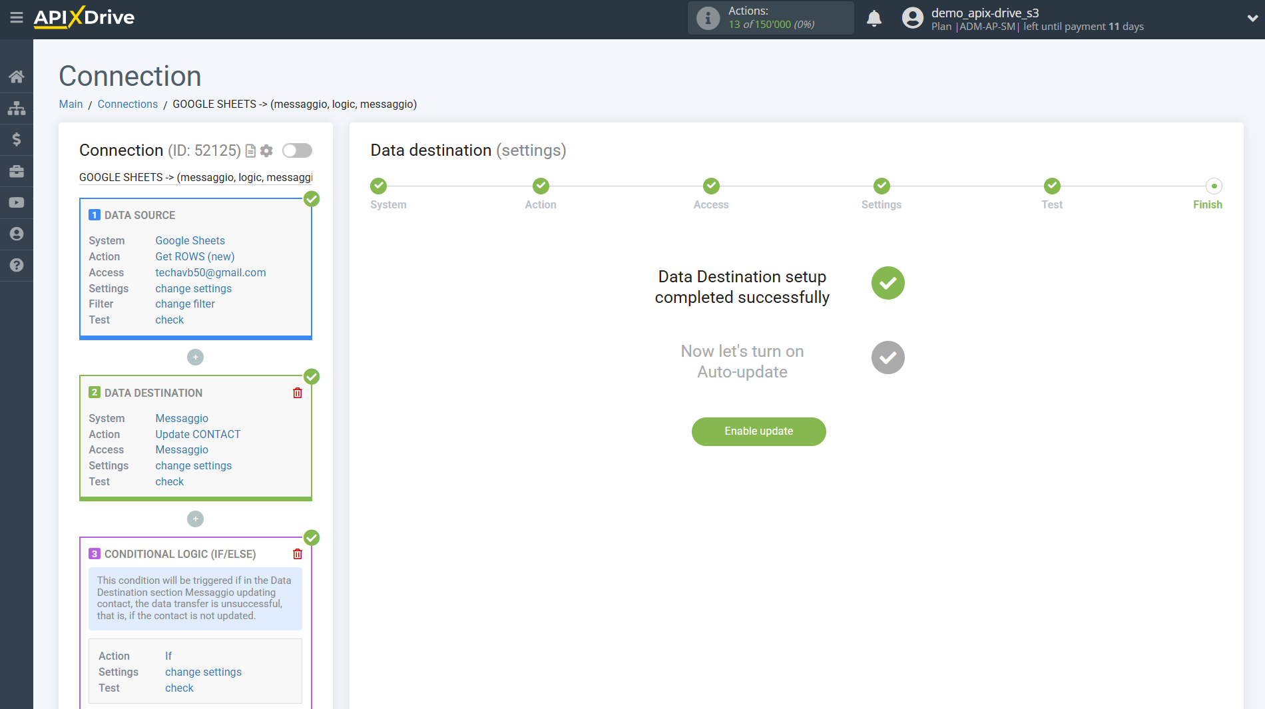This screenshot has width=1265, height=709.
Task: Click the green setup completed checkmark
Action: (888, 283)
